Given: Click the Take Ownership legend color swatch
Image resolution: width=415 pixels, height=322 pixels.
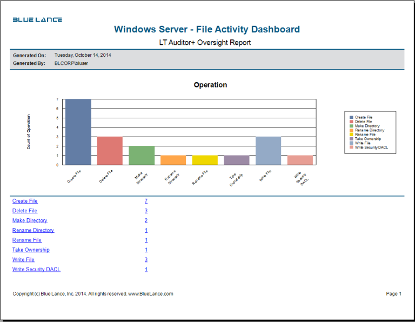Looking at the screenshot, I should [351, 139].
